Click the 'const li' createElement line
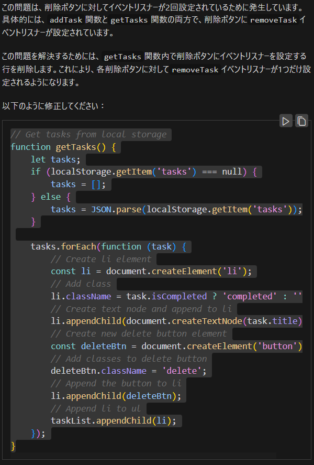 (151, 271)
